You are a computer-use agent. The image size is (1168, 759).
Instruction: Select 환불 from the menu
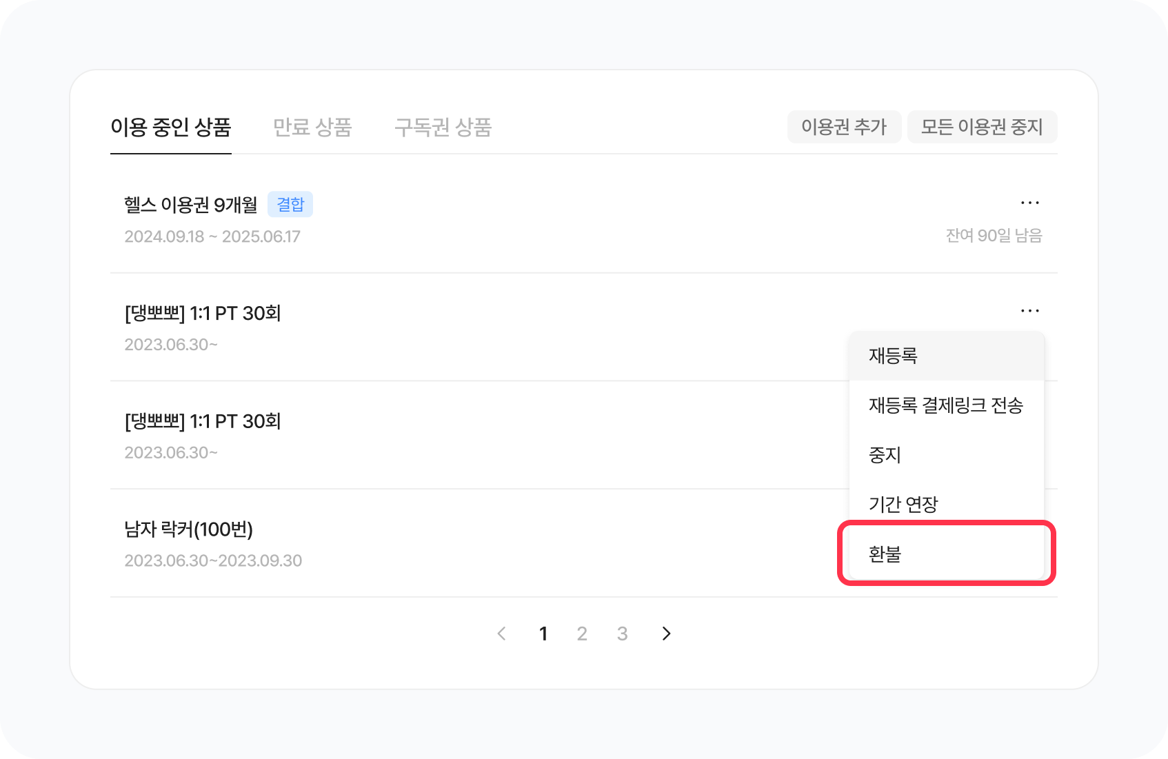[x=885, y=554]
